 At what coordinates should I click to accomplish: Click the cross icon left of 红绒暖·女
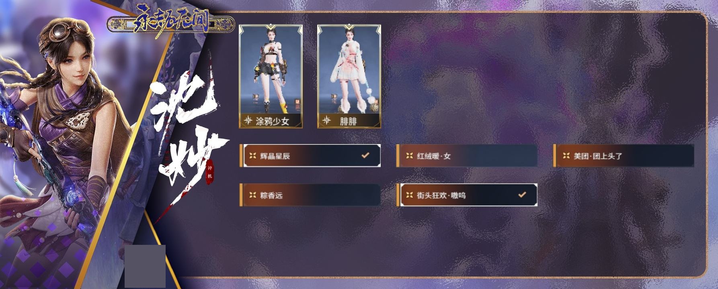(x=409, y=156)
